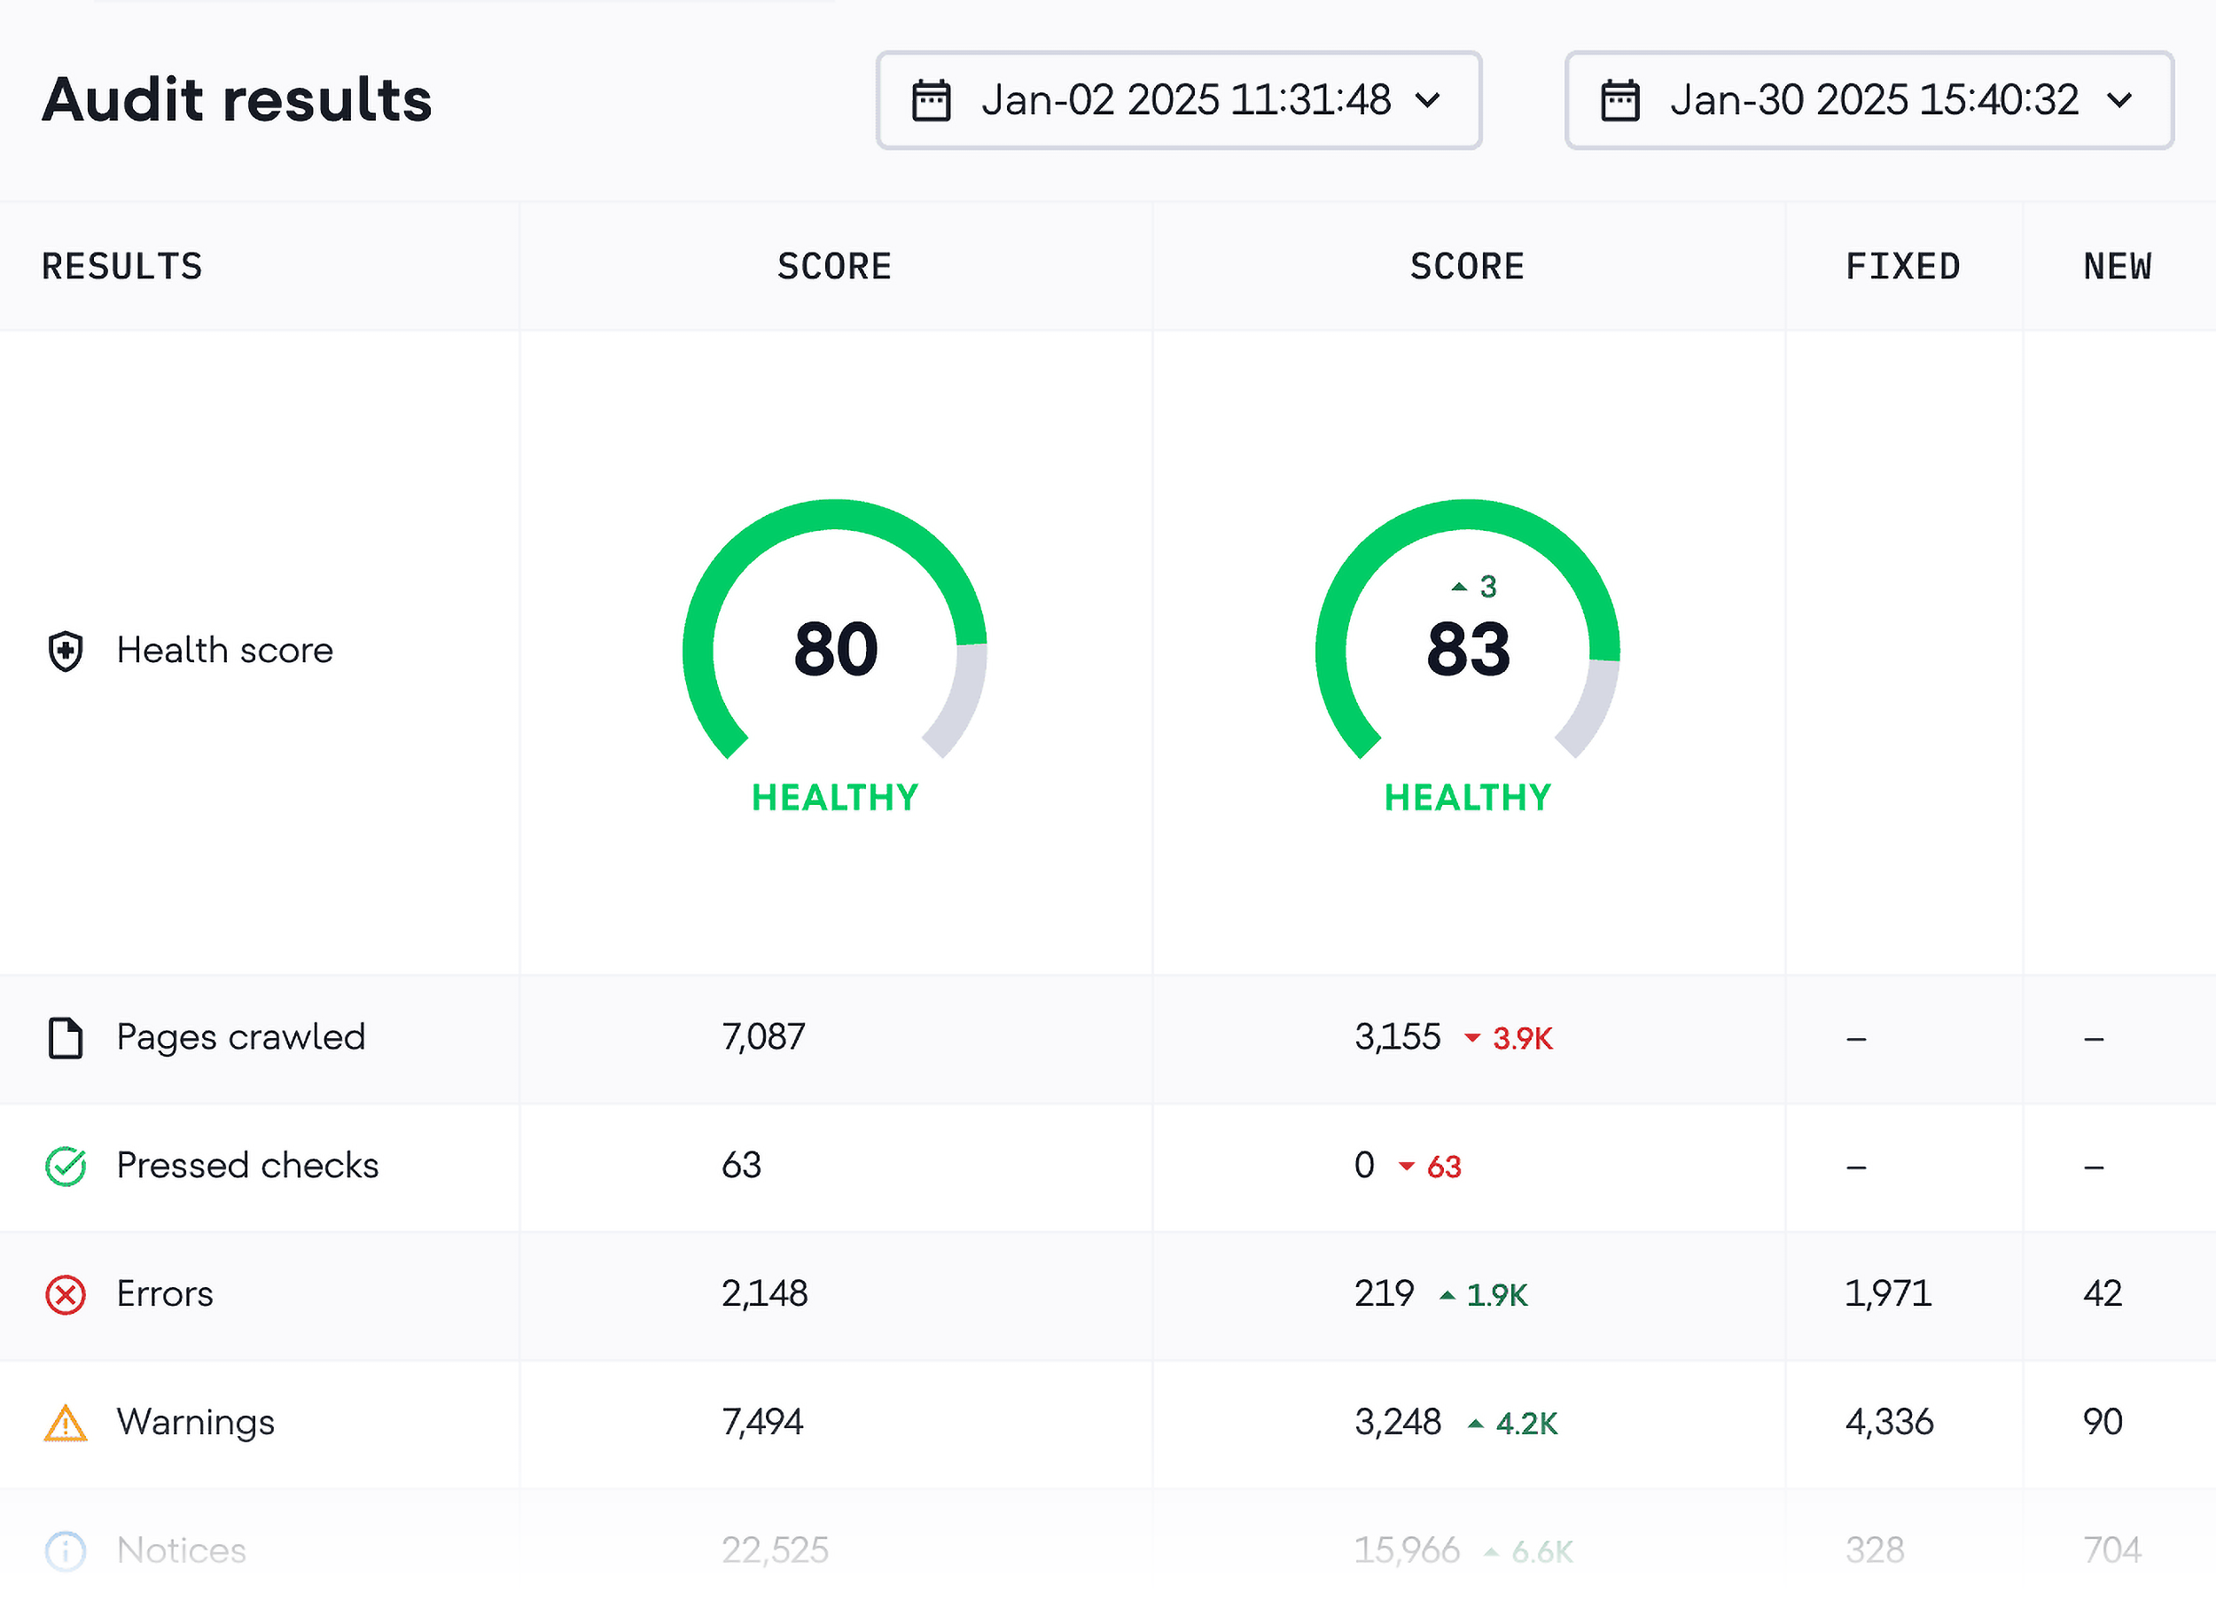Click the 3,248 warnings value
Image resolution: width=2216 pixels, height=1616 pixels.
1398,1423
